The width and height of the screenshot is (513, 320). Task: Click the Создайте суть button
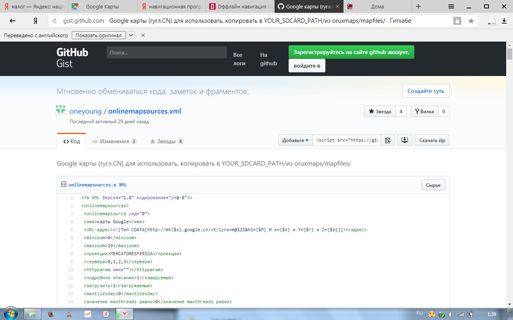click(426, 91)
